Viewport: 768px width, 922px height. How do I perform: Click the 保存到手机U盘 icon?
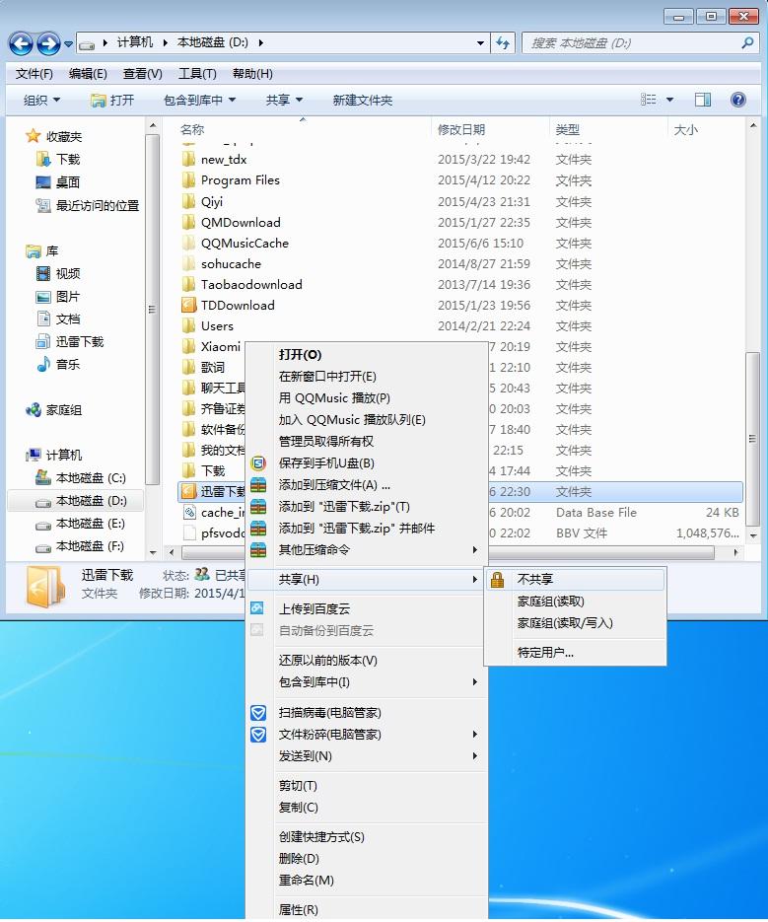tap(258, 463)
